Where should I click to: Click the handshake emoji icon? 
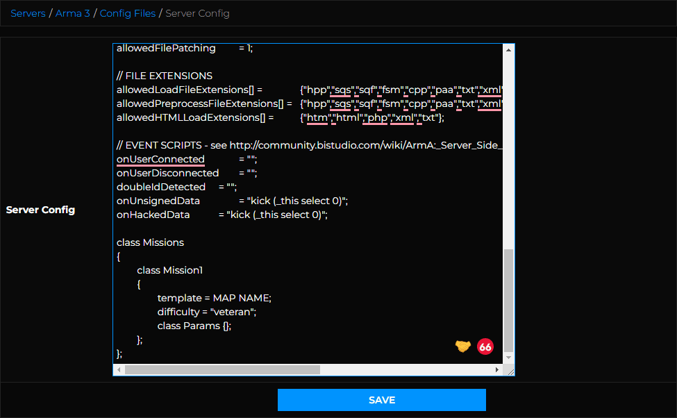pos(463,346)
